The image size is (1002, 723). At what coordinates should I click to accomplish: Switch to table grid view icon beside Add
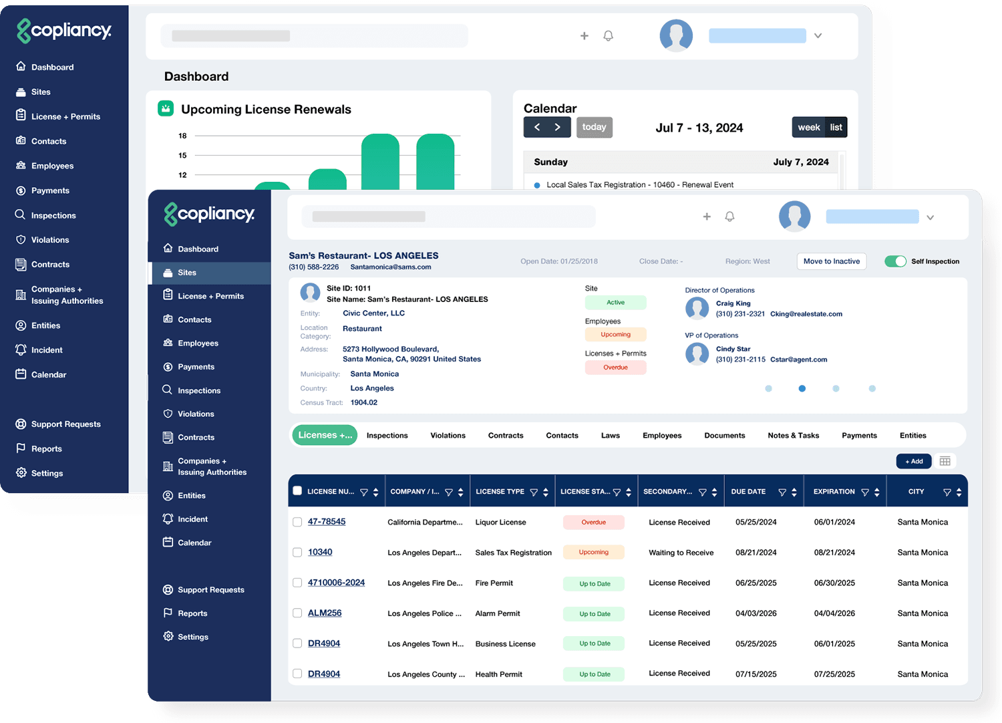(945, 461)
